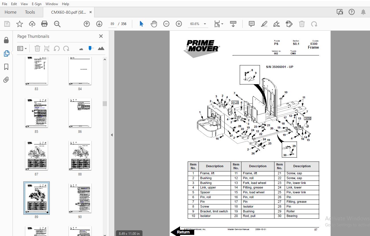The image size is (370, 236).
Task: Click the rotate redo icon in the main toolbar
Action: coord(314,24)
